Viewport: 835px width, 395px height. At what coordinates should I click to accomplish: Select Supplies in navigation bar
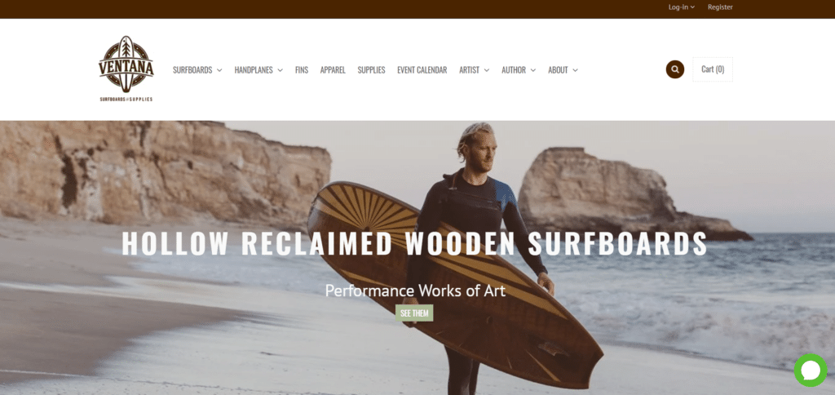371,70
